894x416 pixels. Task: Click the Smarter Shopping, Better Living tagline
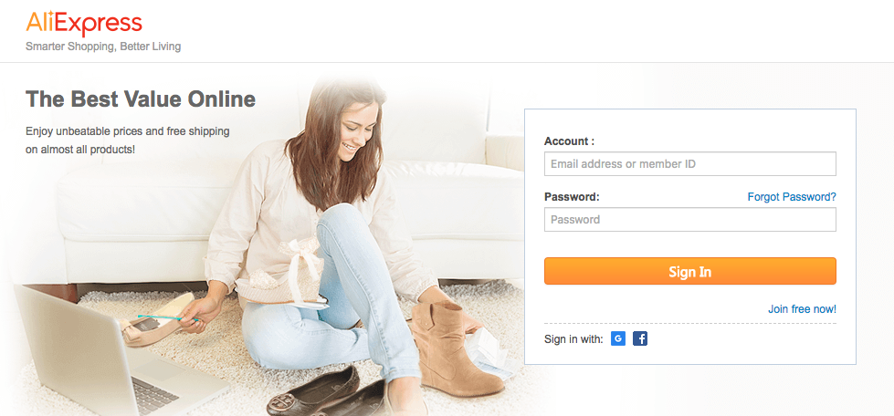coord(103,47)
